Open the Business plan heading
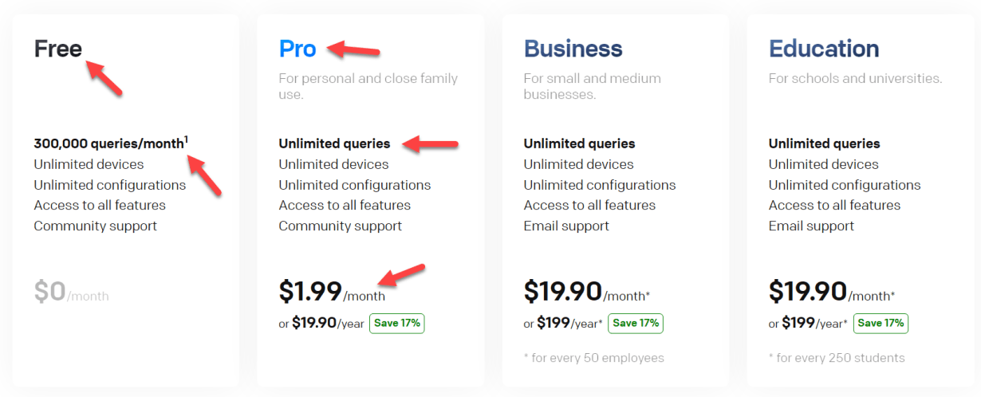 [573, 49]
